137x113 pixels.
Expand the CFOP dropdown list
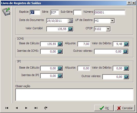coord(108,29)
